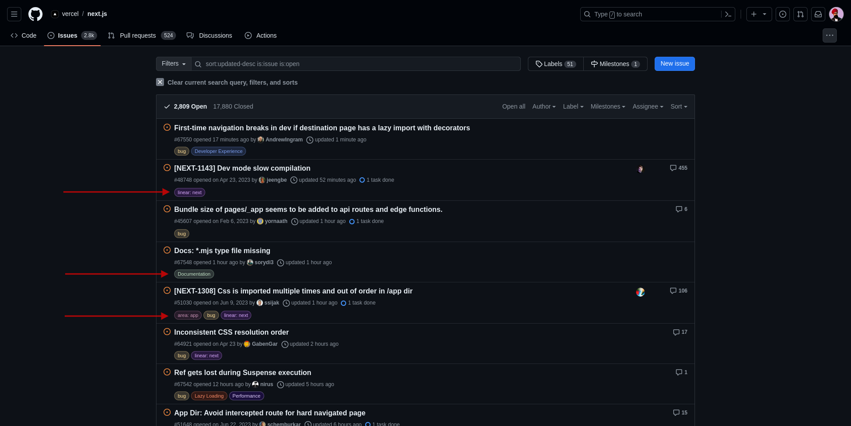Clear current search query, filters, and sorts

pyautogui.click(x=227, y=82)
